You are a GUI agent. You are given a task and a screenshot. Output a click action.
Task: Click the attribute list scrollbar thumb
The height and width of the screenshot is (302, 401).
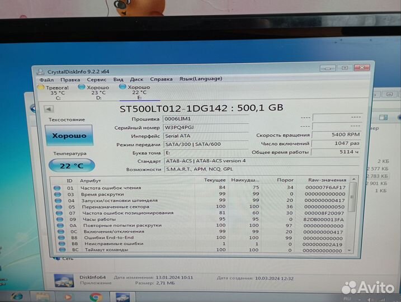352,197
